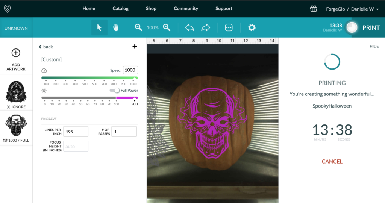
Task: Cancel the print job
Action: [x=332, y=161]
